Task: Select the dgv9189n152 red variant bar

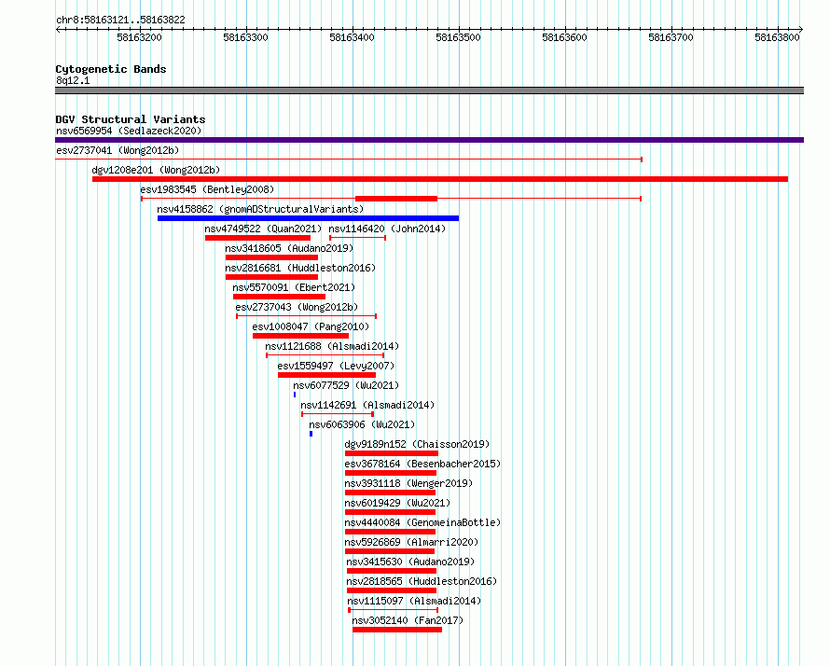Action: (391, 453)
